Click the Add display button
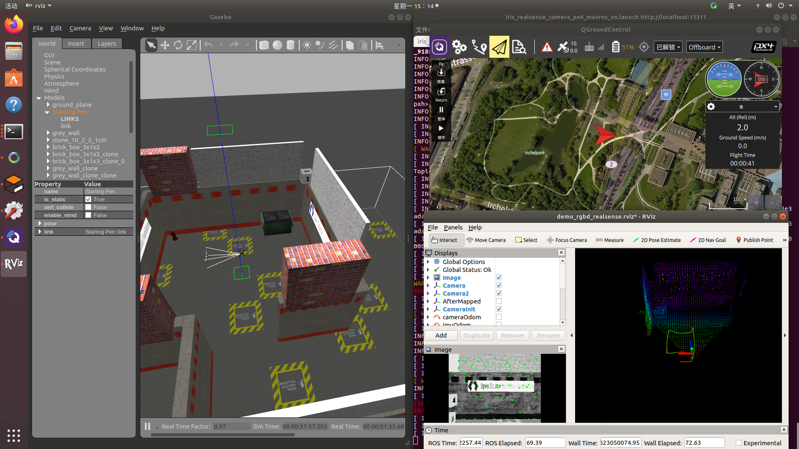 click(x=441, y=336)
